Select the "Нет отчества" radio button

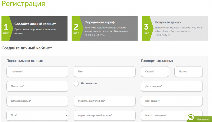point(76,84)
